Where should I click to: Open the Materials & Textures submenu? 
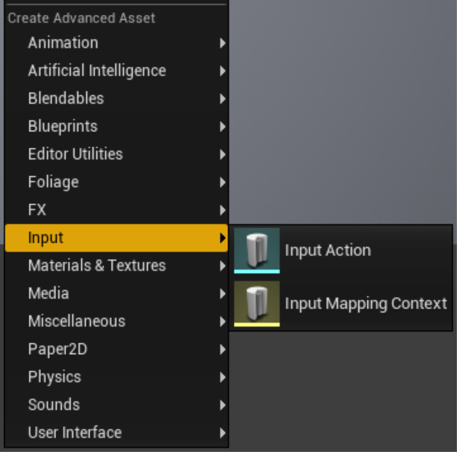coord(116,266)
